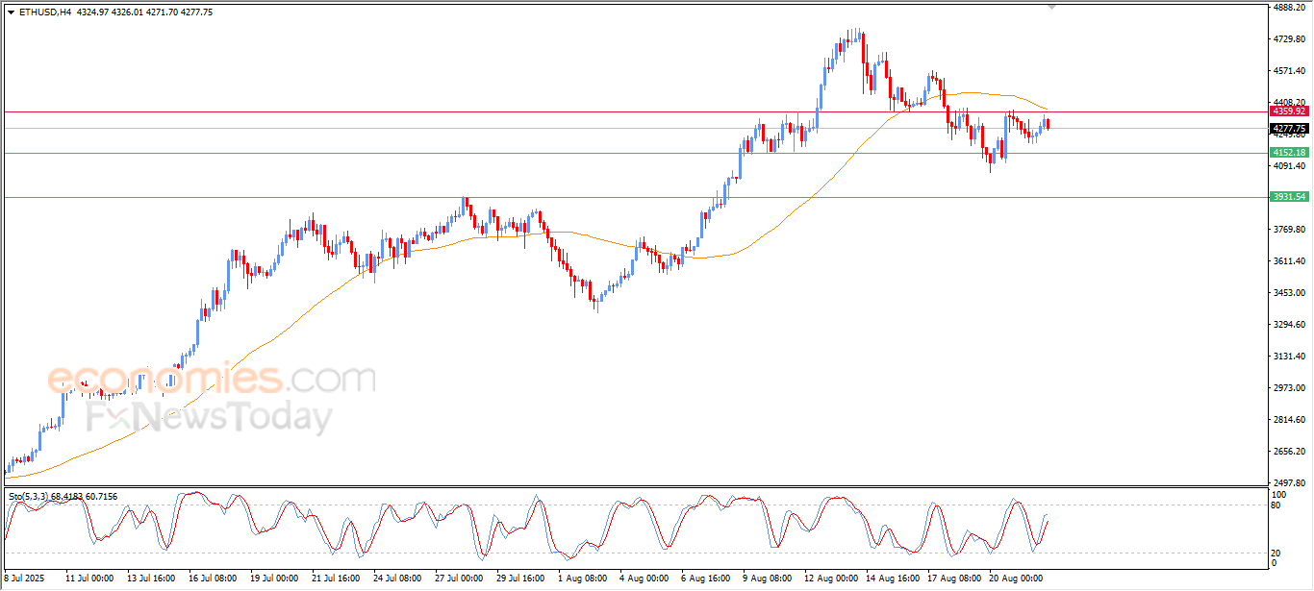Click the green 3931.54 price label
The height and width of the screenshot is (591, 1314).
click(x=1289, y=197)
